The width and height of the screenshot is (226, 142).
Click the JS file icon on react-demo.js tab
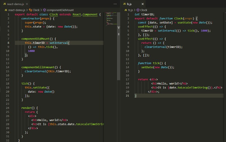(5, 4)
